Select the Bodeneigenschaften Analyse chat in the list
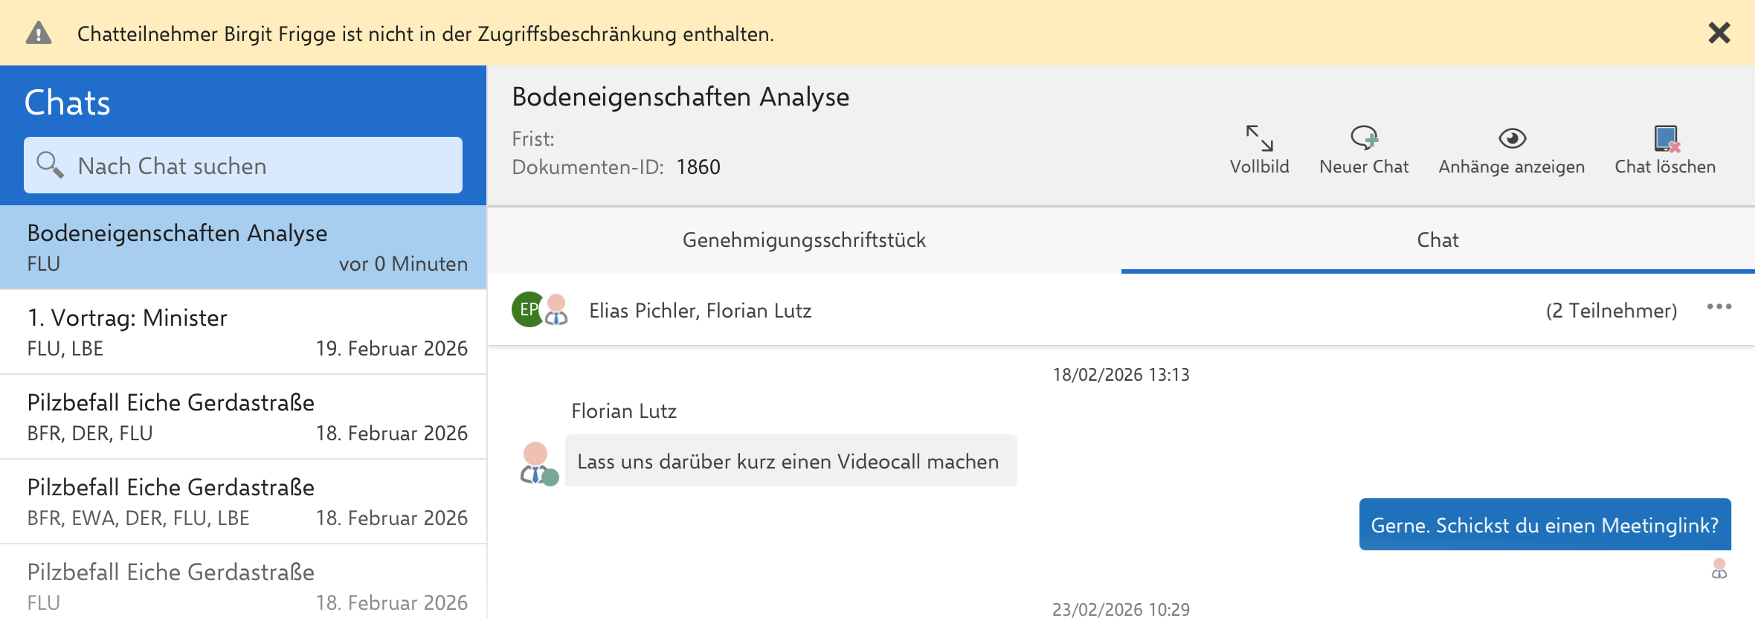This screenshot has height=618, width=1755. 243,248
